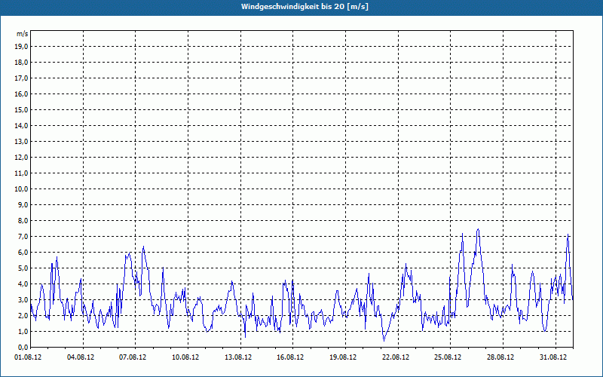This screenshot has height=377, width=603.
Task: Click the 07.08.12 date label
Action: coord(133,357)
